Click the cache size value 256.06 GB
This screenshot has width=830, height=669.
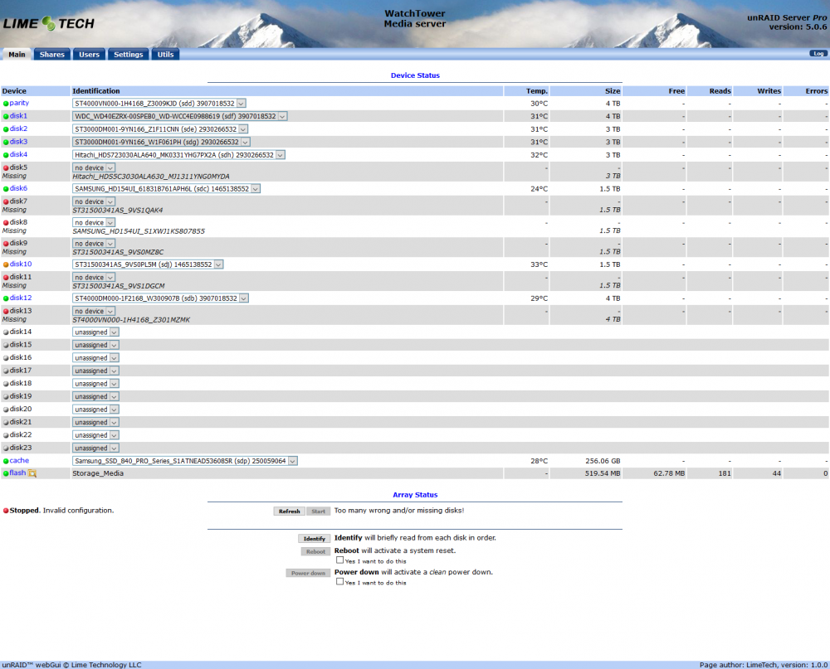(603, 461)
